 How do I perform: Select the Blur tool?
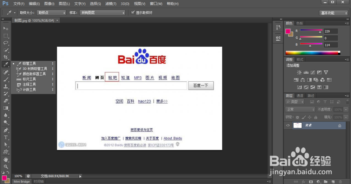(6, 115)
